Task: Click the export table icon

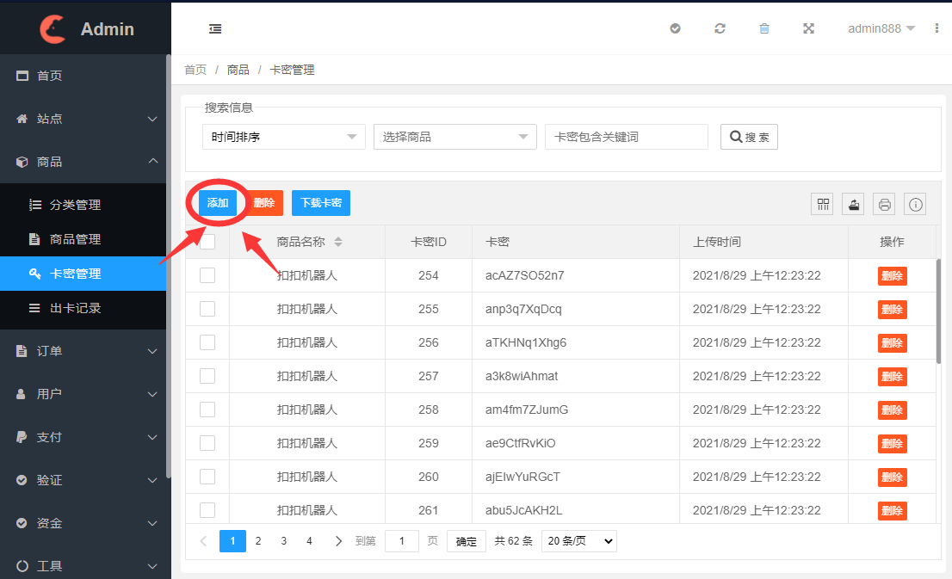Action: click(853, 205)
